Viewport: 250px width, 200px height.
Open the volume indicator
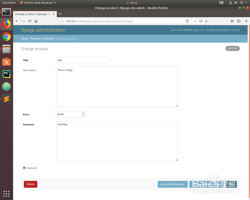(x=236, y=2)
